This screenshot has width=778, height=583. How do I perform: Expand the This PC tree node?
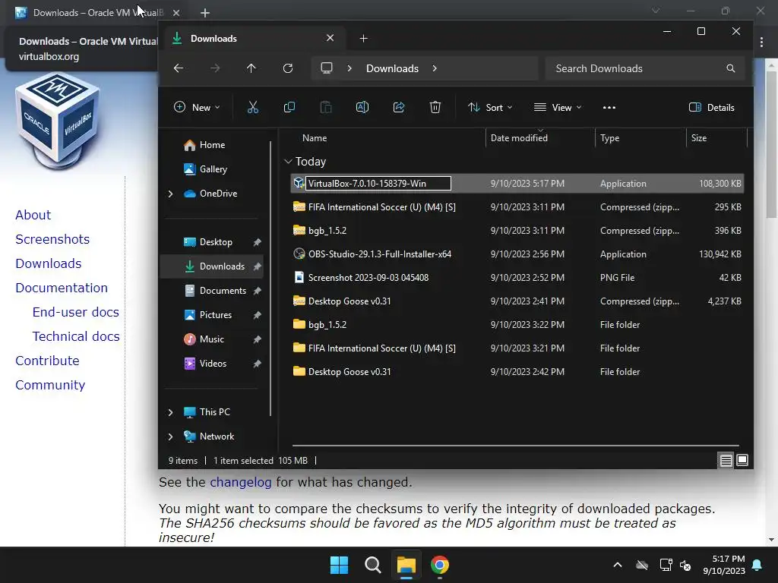pyautogui.click(x=170, y=412)
